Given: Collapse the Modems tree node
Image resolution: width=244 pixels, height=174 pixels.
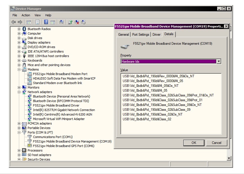Looking at the screenshot, I should click(19, 69).
